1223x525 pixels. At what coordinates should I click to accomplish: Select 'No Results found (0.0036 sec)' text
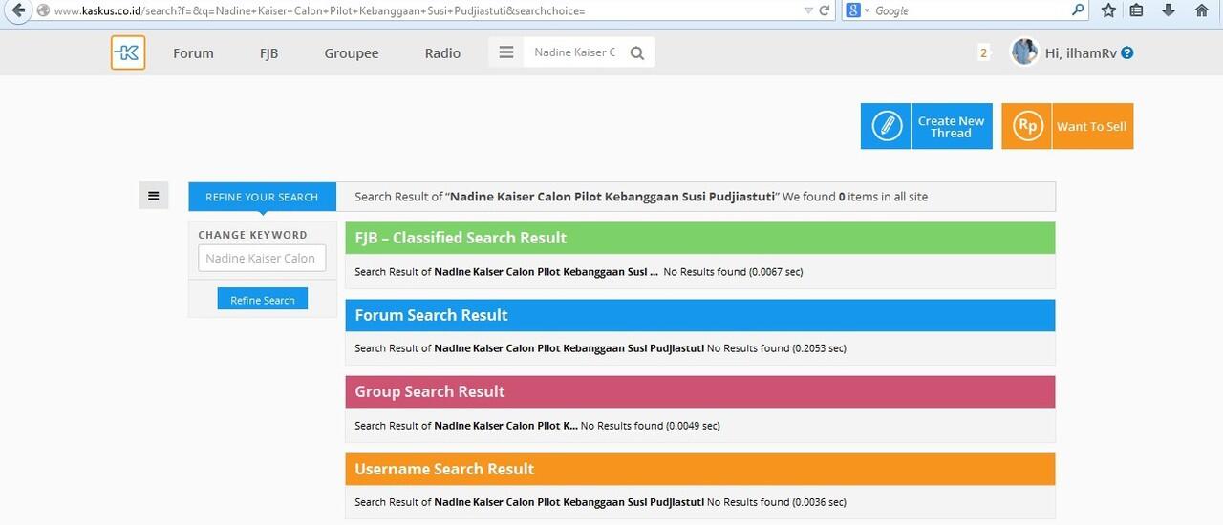point(777,502)
